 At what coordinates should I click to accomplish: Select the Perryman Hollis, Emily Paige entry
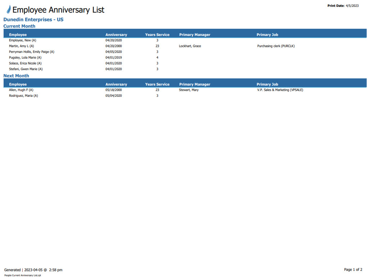[32, 52]
